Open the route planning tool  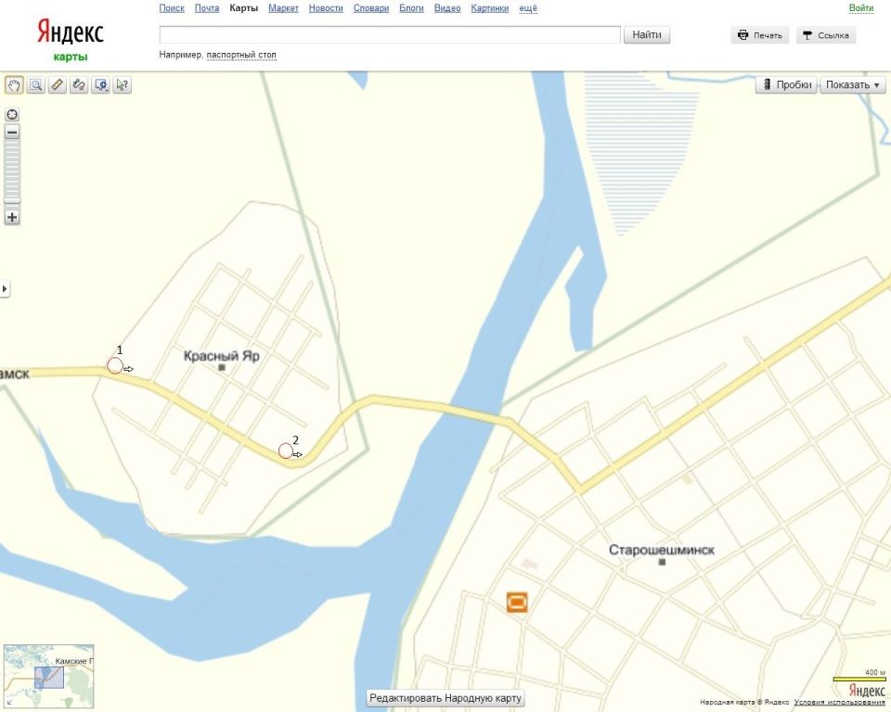click(x=79, y=85)
